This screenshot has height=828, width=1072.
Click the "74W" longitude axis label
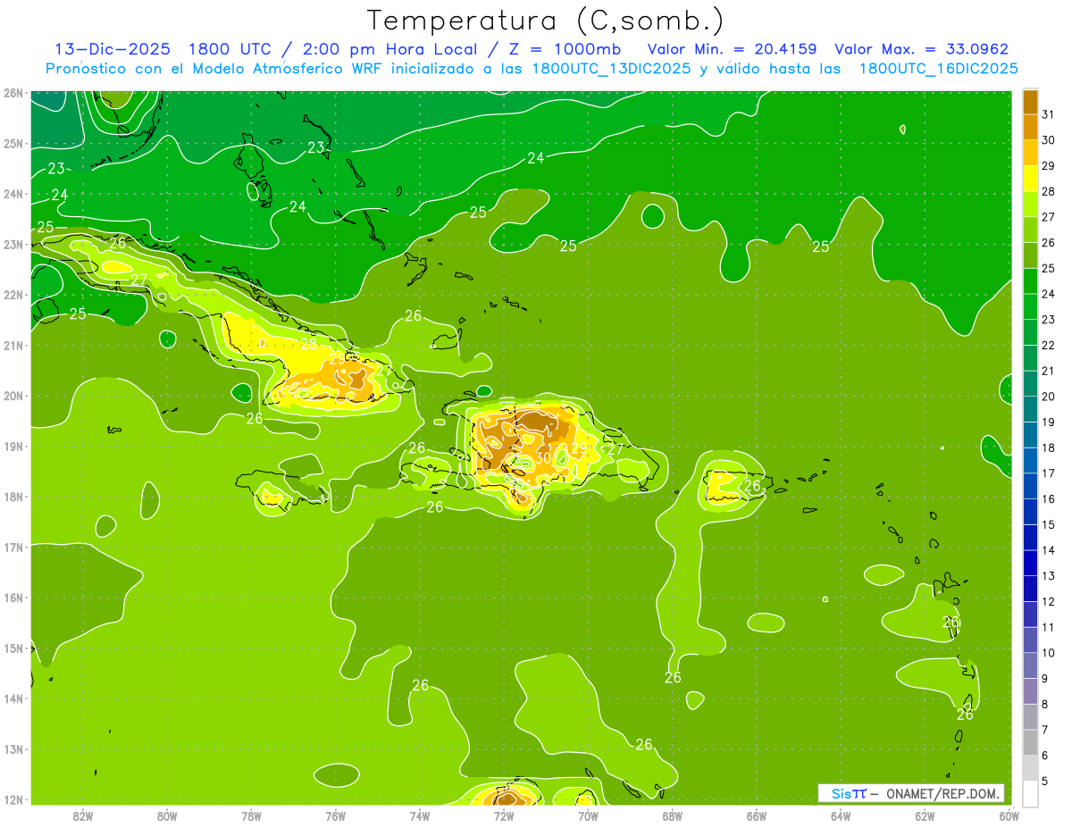coord(420,815)
